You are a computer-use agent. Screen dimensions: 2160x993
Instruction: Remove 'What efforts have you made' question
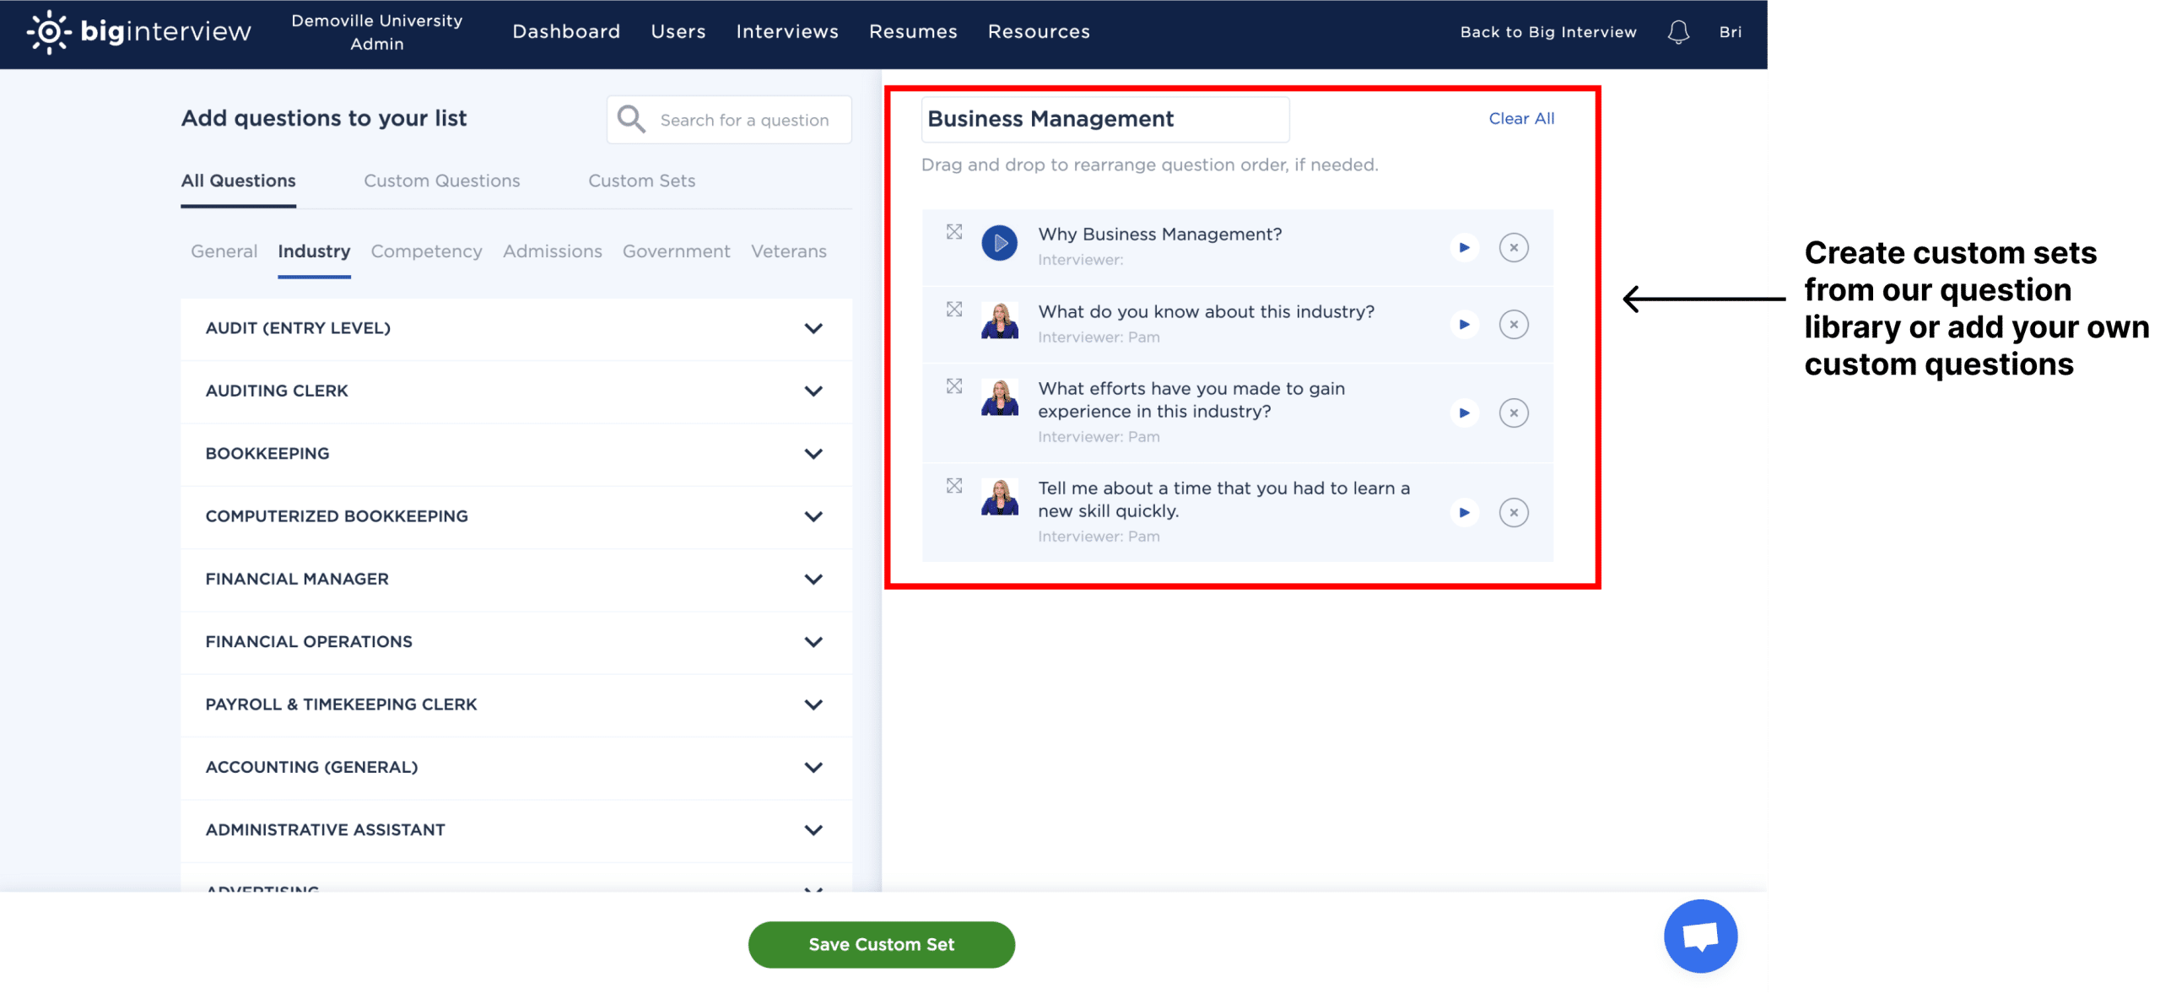[x=1514, y=410]
